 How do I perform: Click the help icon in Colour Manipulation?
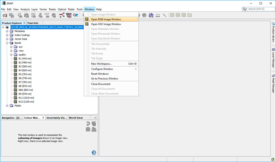(x=94, y=152)
